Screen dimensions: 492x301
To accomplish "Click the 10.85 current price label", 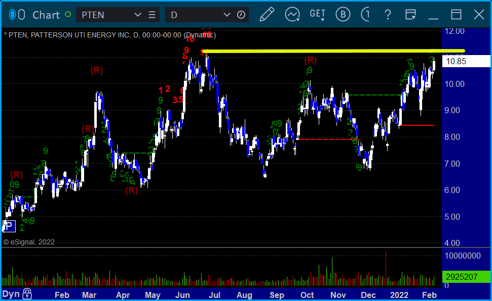I will tap(466, 61).
